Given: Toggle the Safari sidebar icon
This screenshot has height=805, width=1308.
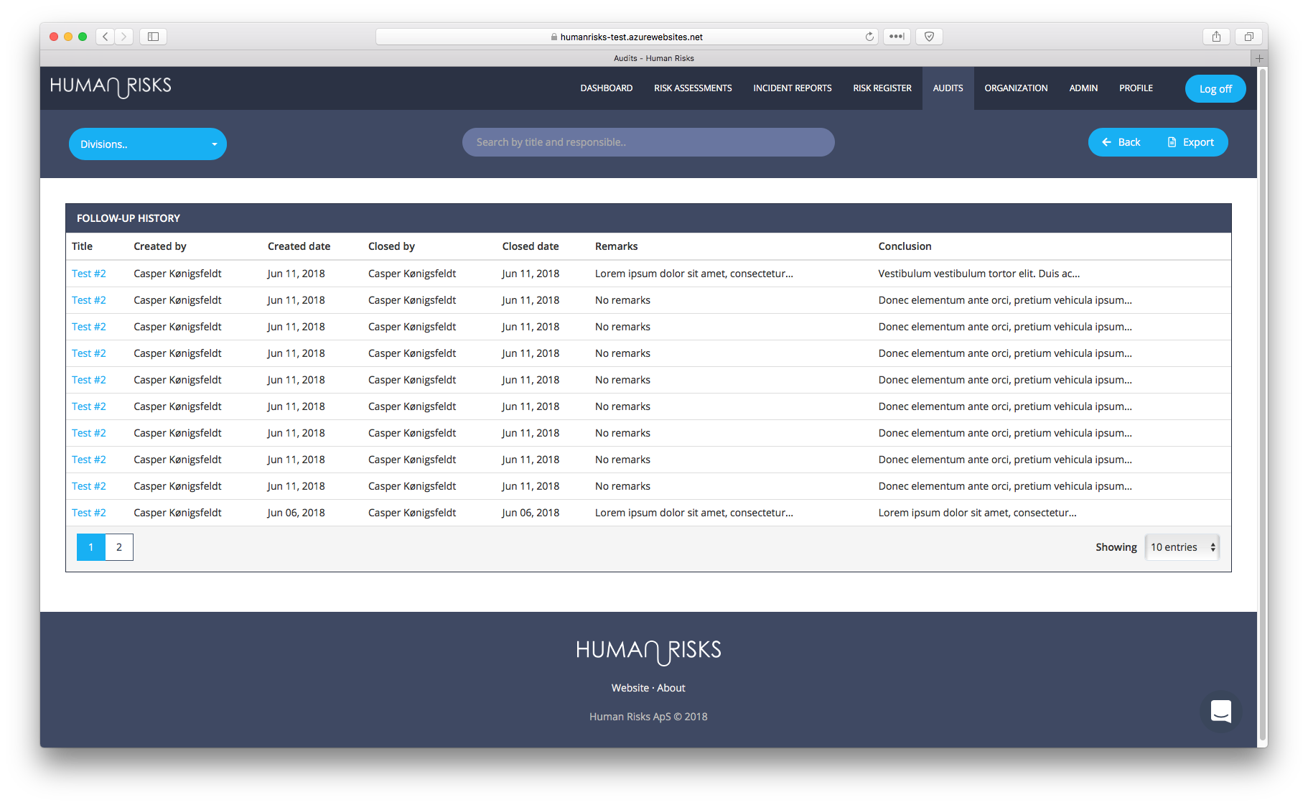Looking at the screenshot, I should click(153, 37).
